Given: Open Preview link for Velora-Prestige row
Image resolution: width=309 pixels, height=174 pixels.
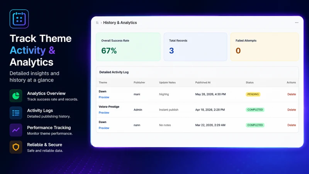Looking at the screenshot, I should 104,113.
